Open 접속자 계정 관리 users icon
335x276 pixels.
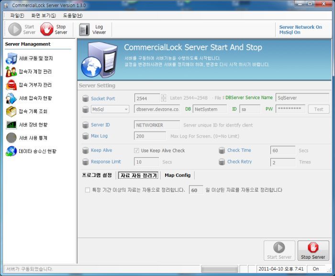click(11, 72)
